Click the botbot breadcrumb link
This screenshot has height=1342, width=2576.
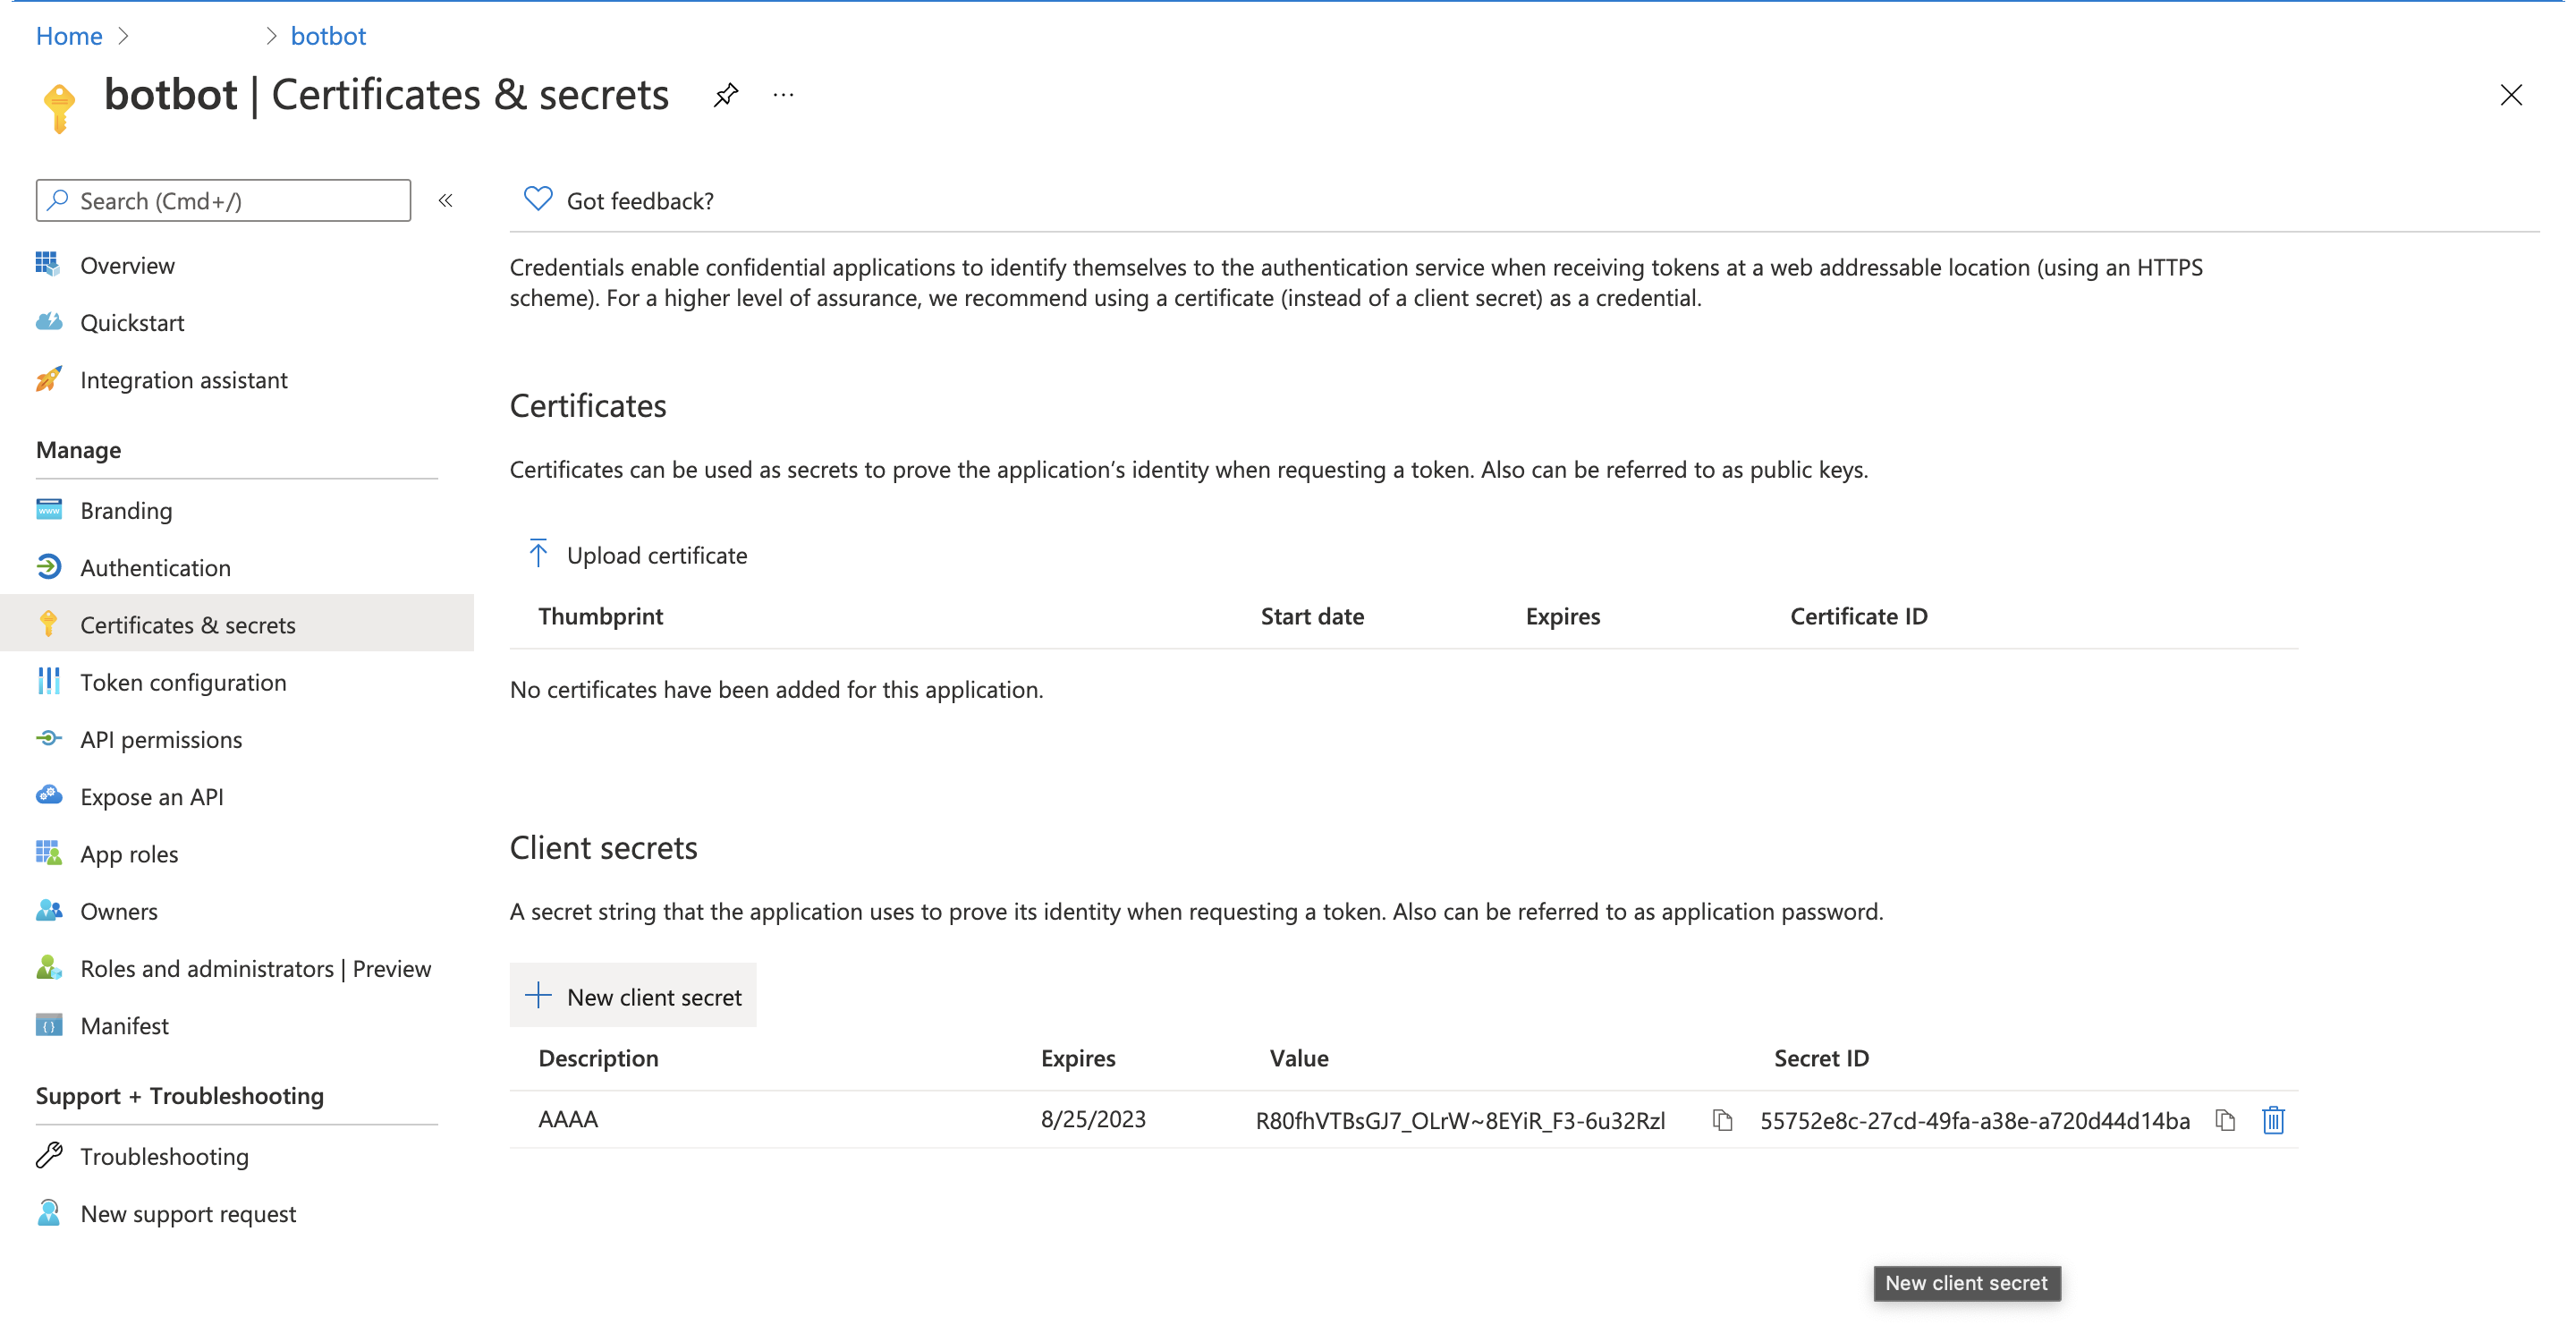328,36
